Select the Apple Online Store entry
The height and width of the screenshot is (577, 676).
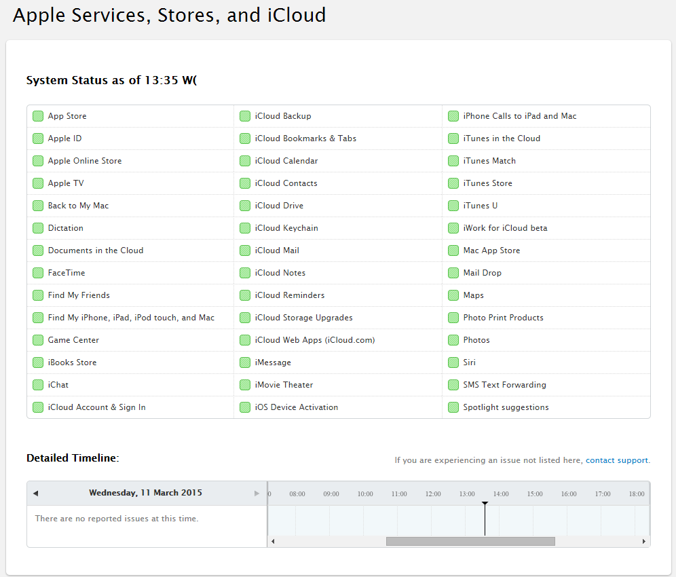tap(130, 161)
